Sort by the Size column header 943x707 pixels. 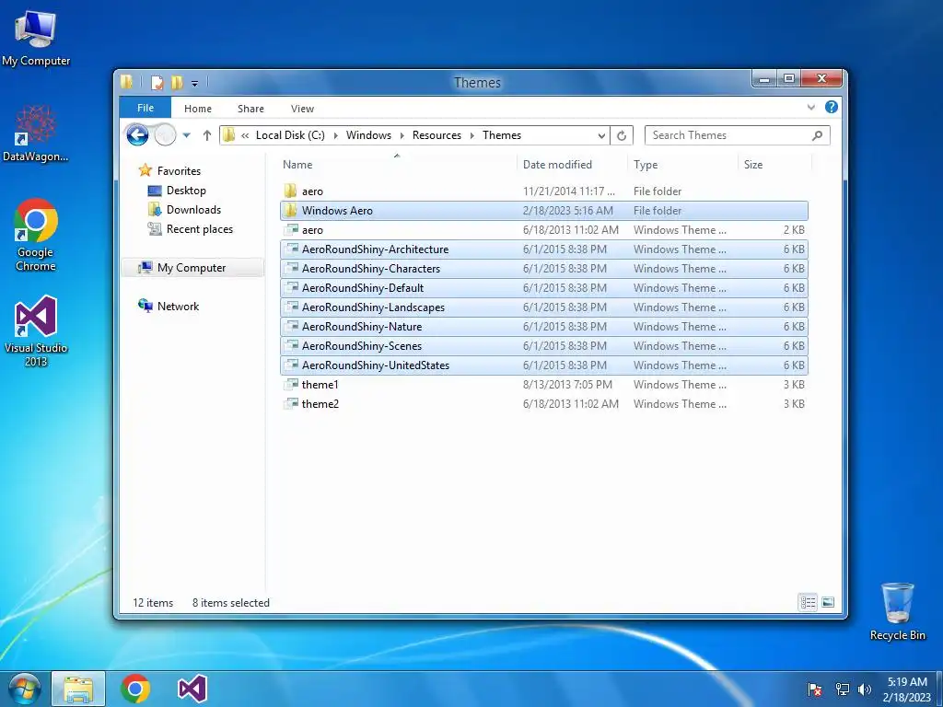click(x=774, y=164)
